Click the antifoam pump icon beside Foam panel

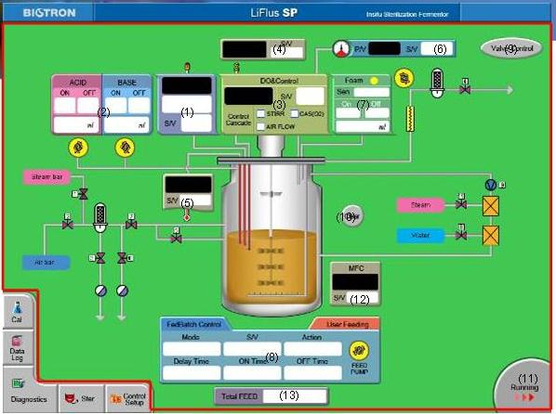404,78
